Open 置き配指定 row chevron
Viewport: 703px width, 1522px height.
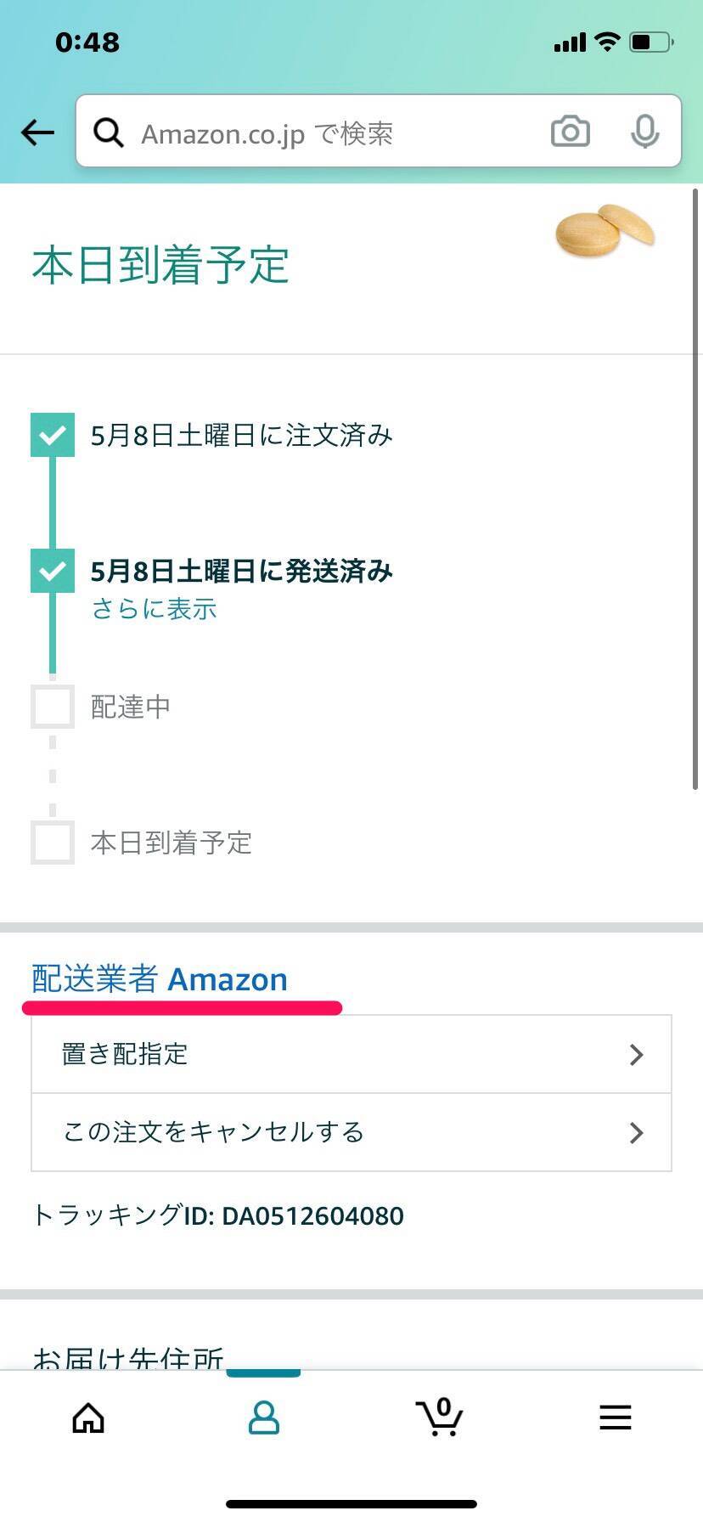pyautogui.click(x=636, y=1055)
